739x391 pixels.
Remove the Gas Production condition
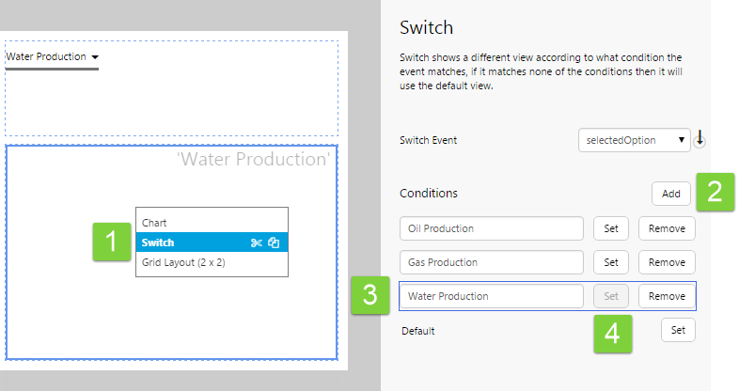(x=667, y=262)
